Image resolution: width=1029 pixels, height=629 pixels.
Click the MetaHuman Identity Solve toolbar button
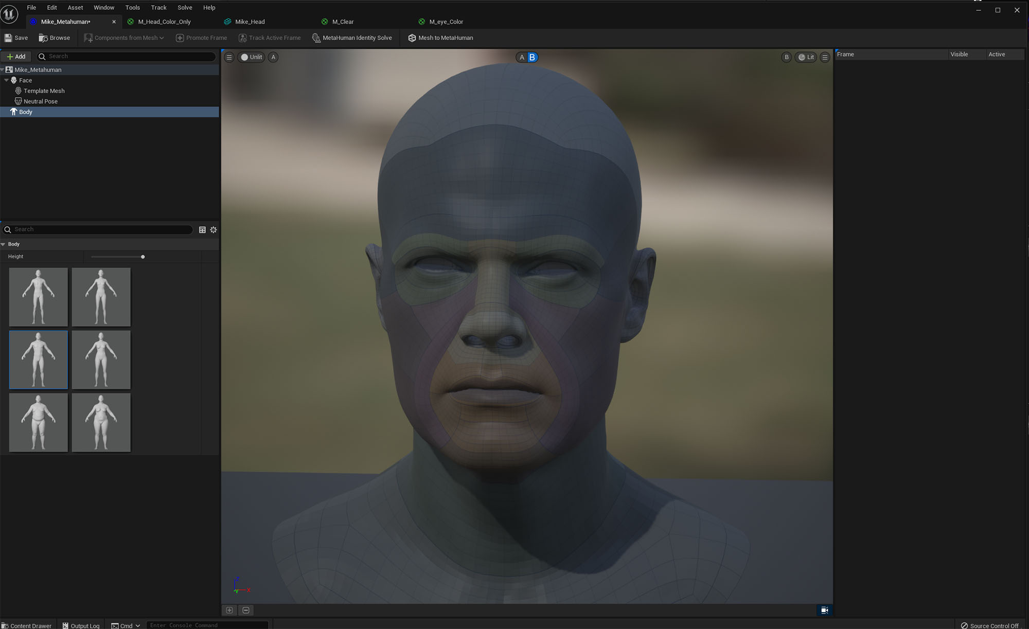pyautogui.click(x=352, y=38)
